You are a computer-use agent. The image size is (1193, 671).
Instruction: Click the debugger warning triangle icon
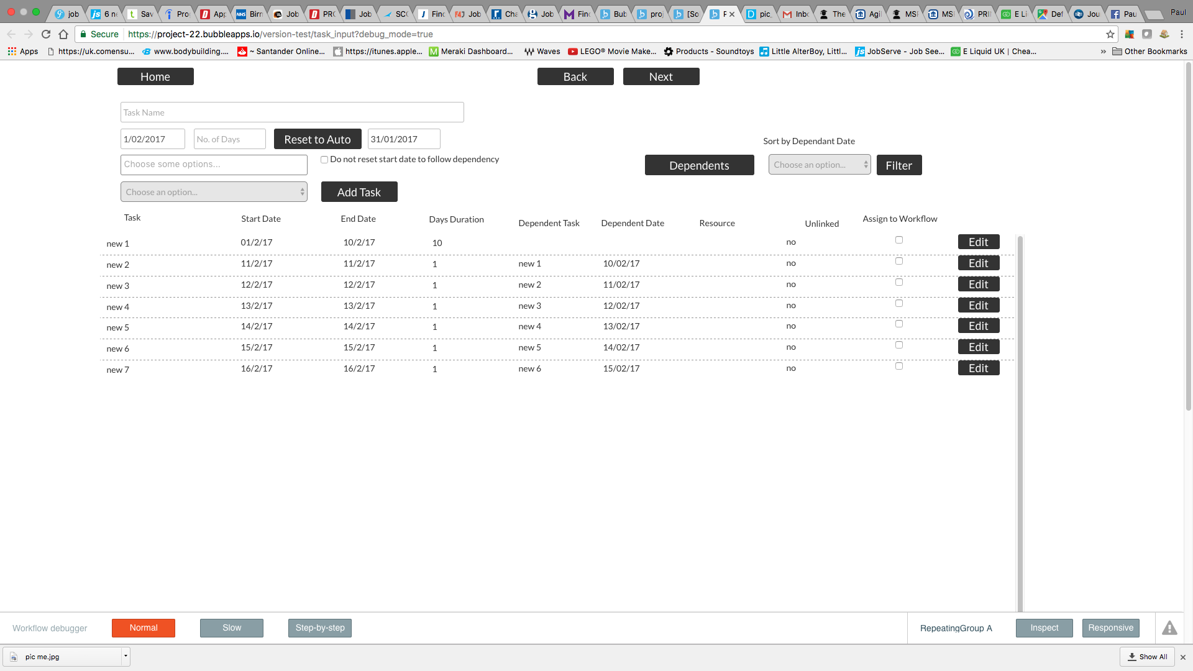click(x=1169, y=628)
